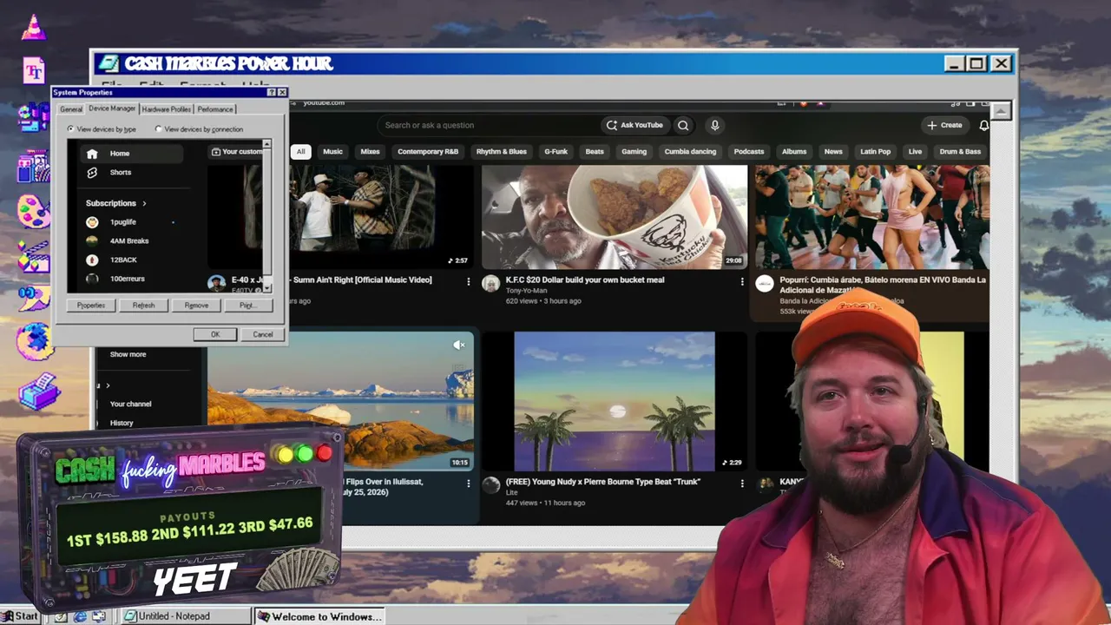Click the YouTube search input field
The image size is (1111, 625).
490,125
